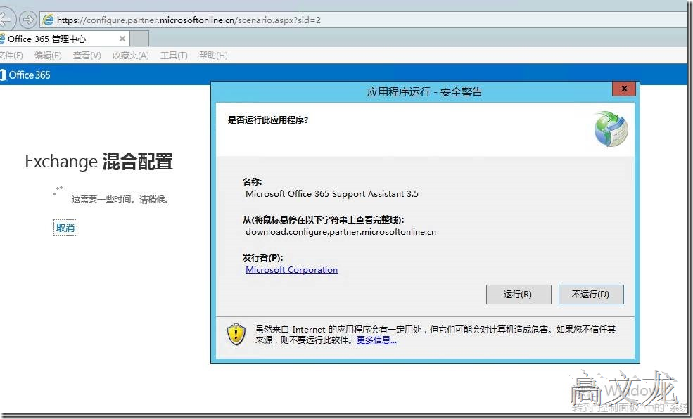Click the Office 365 logo in header
The image size is (693, 419).
coord(25,75)
